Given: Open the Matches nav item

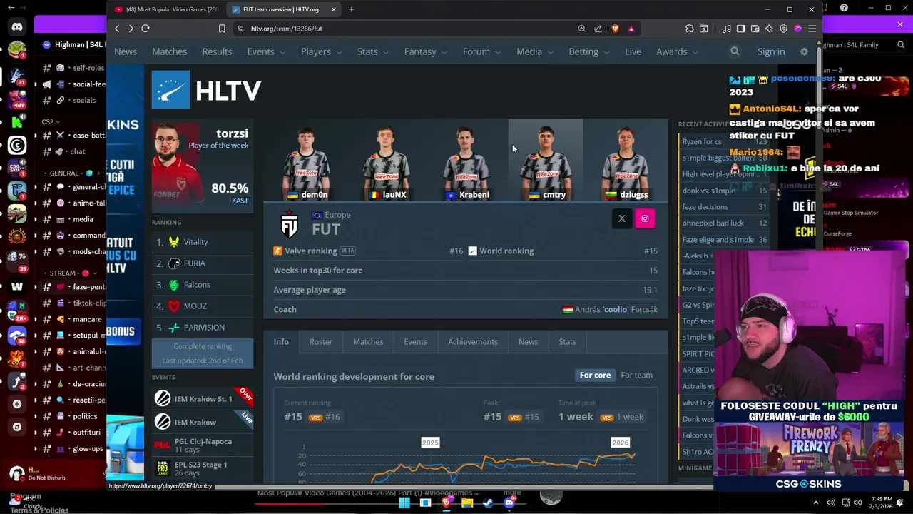Looking at the screenshot, I should (169, 51).
